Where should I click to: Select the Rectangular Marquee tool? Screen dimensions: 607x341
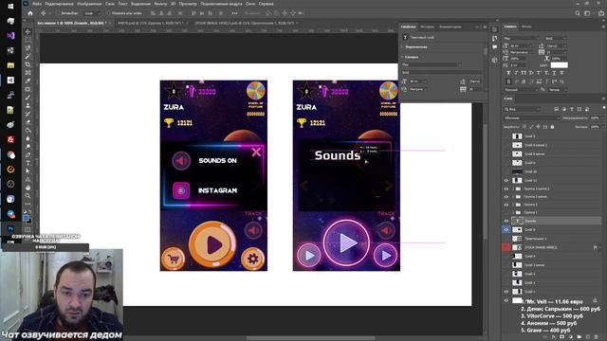(x=28, y=40)
